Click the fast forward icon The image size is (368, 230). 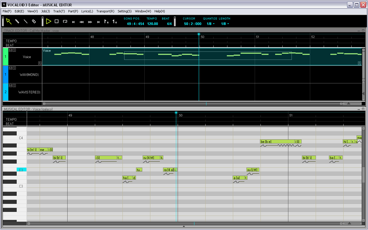point(90,22)
